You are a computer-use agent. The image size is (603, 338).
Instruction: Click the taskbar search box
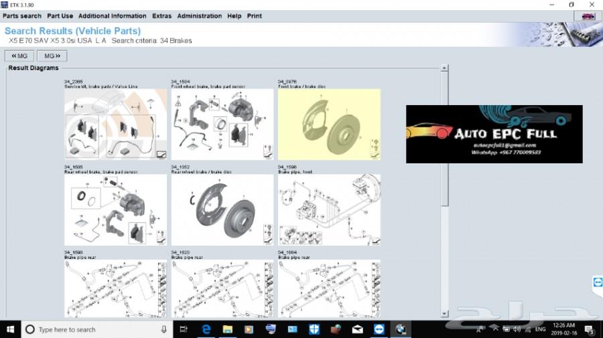(x=97, y=329)
